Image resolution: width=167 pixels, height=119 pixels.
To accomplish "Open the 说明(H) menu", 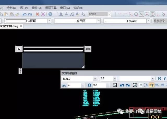I will point(78,8).
